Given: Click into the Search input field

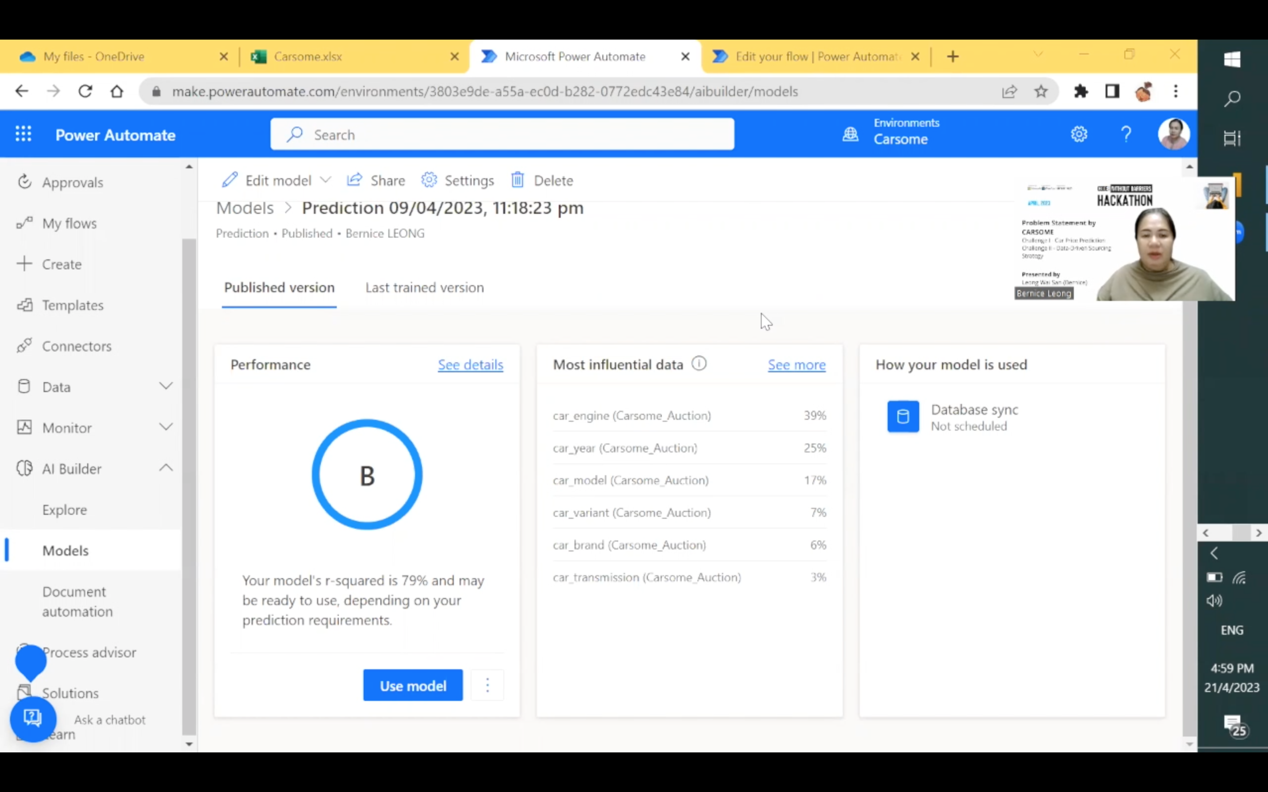Looking at the screenshot, I should 502,135.
